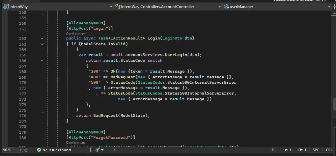336x156 pixels.
Task: Click the Ch: 1 column indicator
Action: (302, 150)
